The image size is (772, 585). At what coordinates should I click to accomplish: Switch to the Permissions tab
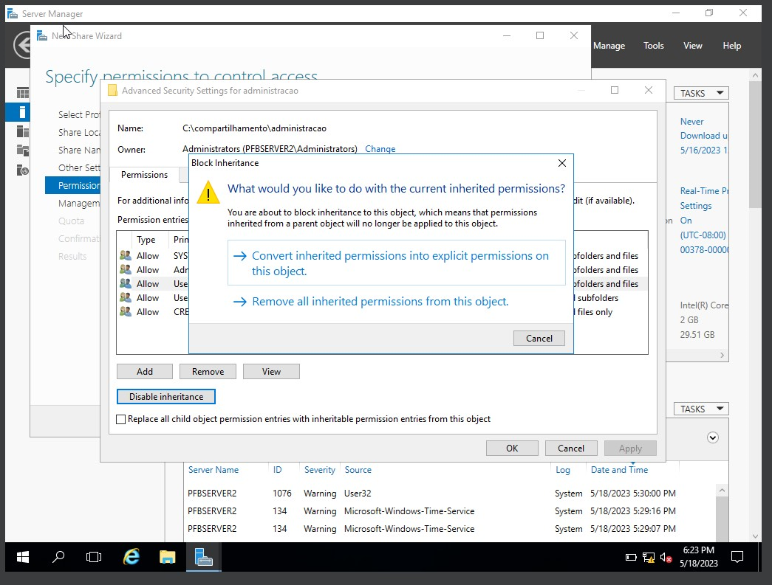coord(145,175)
